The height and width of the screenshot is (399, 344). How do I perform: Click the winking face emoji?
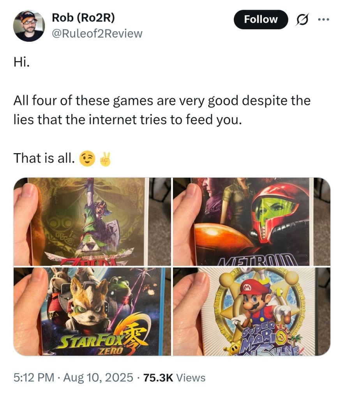(87, 159)
